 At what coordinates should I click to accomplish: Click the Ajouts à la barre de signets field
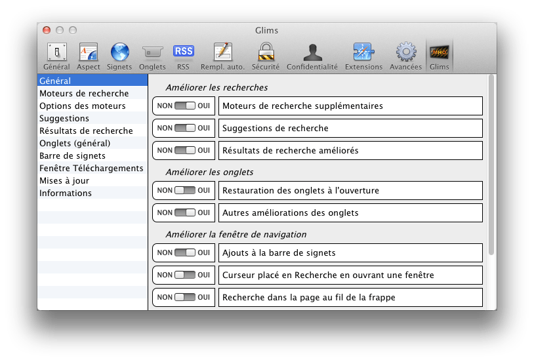350,252
